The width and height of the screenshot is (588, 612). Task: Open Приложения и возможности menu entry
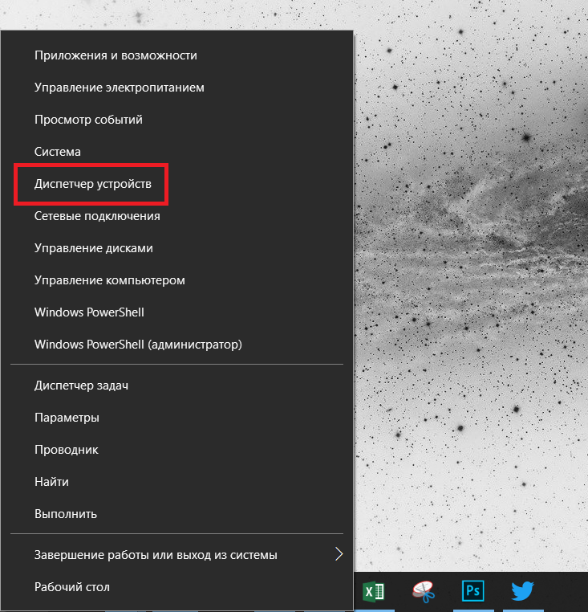[x=176, y=55]
